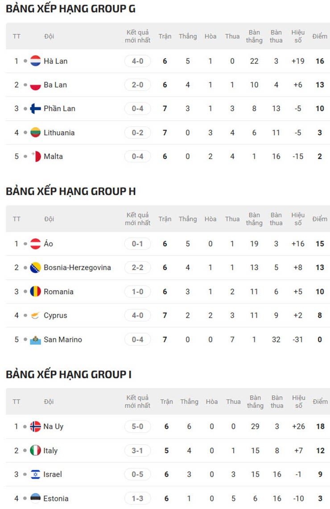
Task: Open Cyprus latest result 4-0 badge
Action: click(x=137, y=316)
